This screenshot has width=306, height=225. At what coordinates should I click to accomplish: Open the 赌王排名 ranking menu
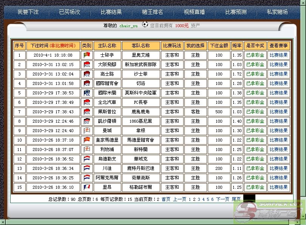pyautogui.click(x=153, y=12)
